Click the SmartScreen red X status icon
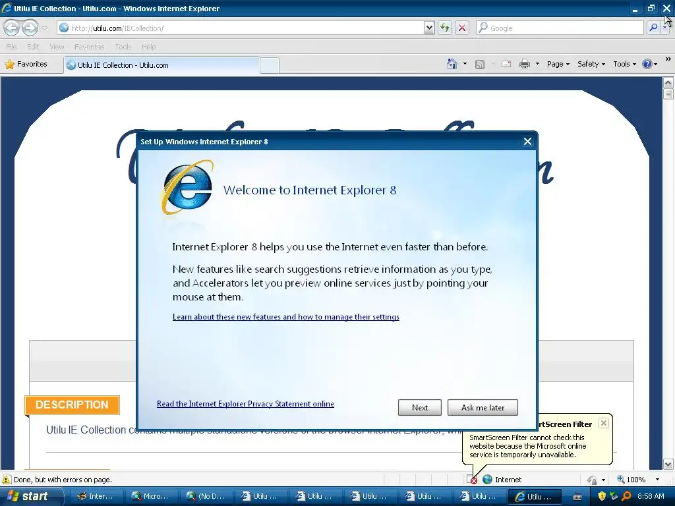The height and width of the screenshot is (506, 675). [x=472, y=480]
